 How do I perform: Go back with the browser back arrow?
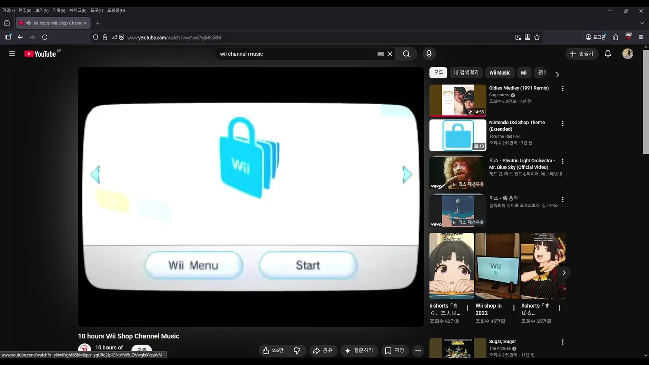coord(20,37)
